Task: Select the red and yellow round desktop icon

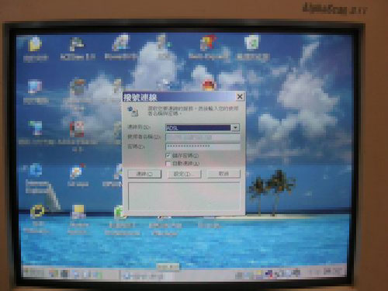Action: pos(209,85)
